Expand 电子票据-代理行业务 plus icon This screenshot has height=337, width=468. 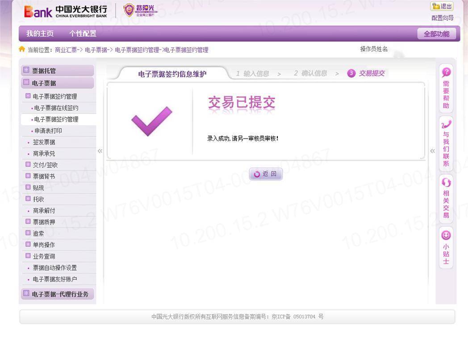pyautogui.click(x=26, y=293)
